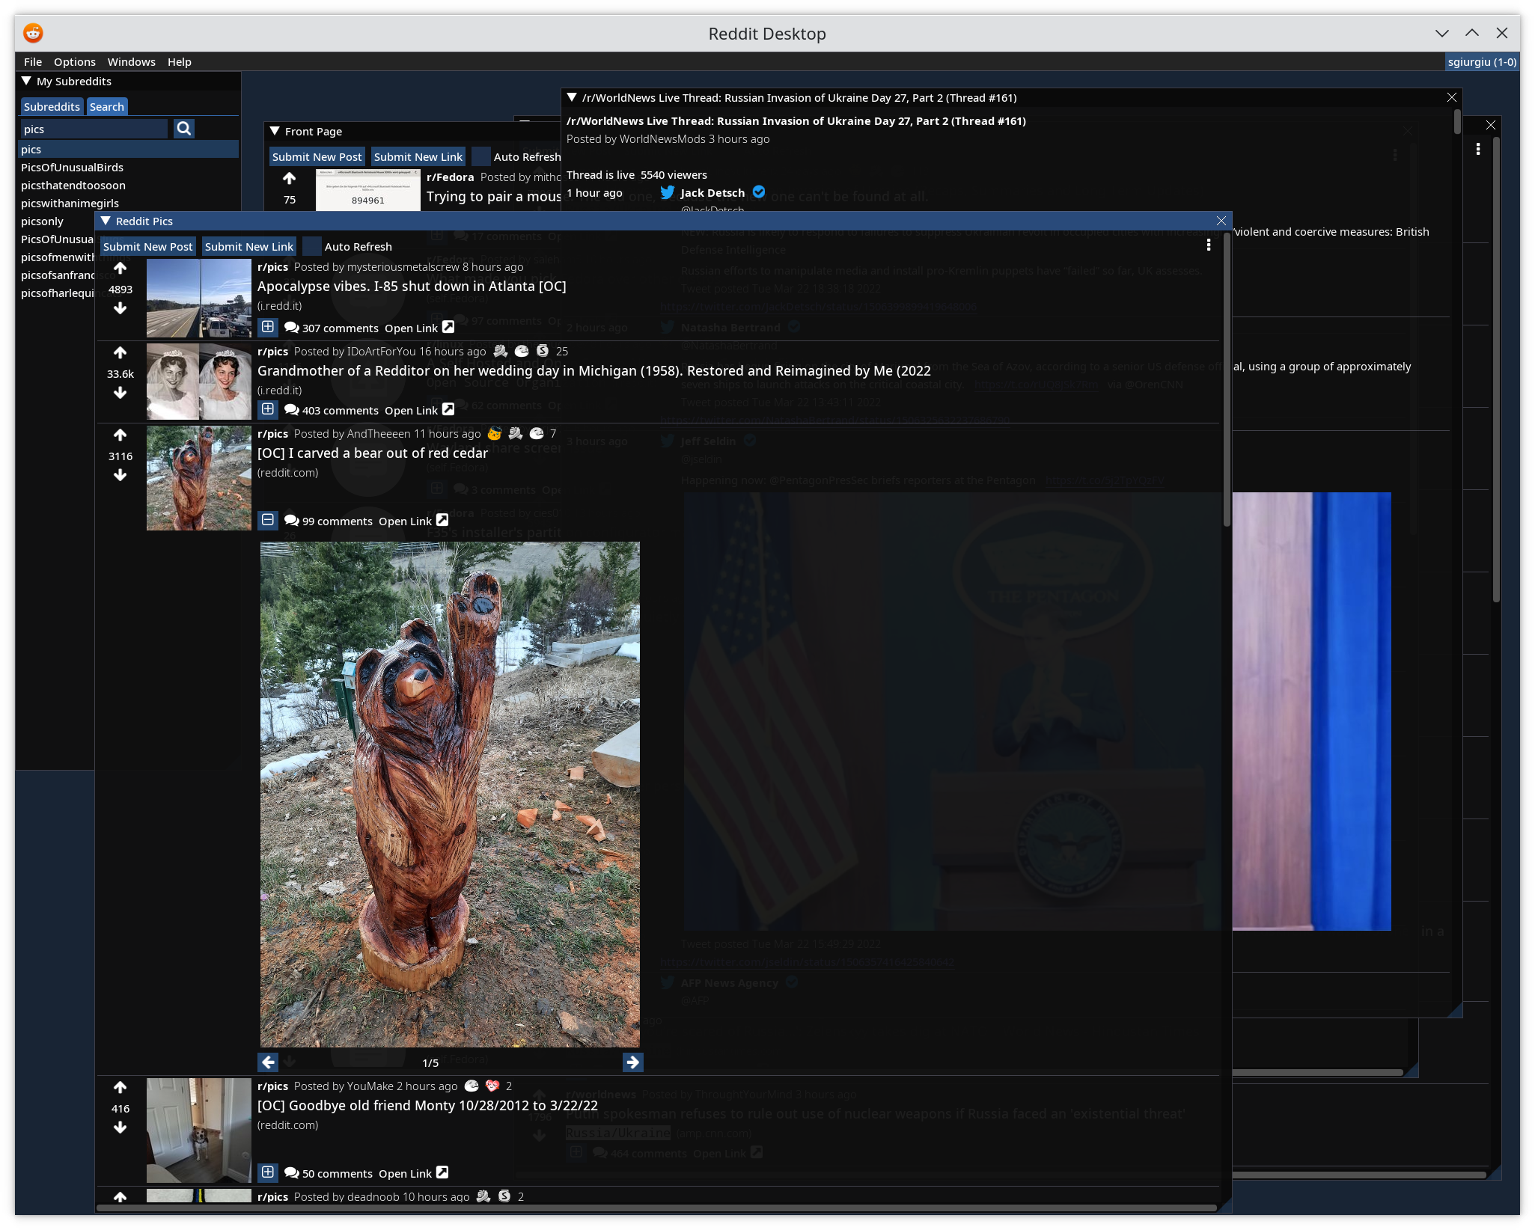
Task: Upvote the Apocalypse vibes I-85 post
Action: (x=120, y=268)
